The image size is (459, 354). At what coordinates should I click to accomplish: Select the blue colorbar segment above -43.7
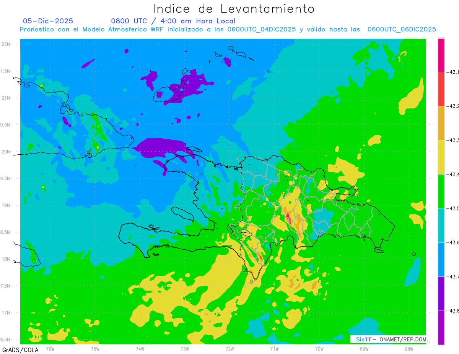(441, 259)
